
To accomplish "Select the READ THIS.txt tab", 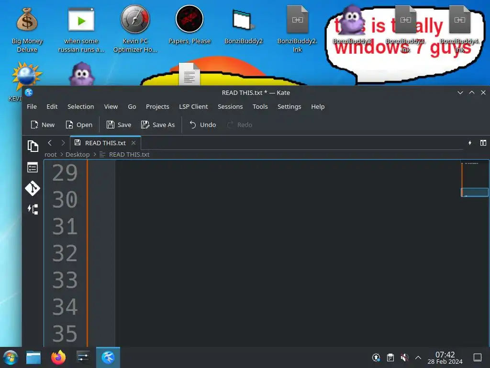I will tap(106, 143).
